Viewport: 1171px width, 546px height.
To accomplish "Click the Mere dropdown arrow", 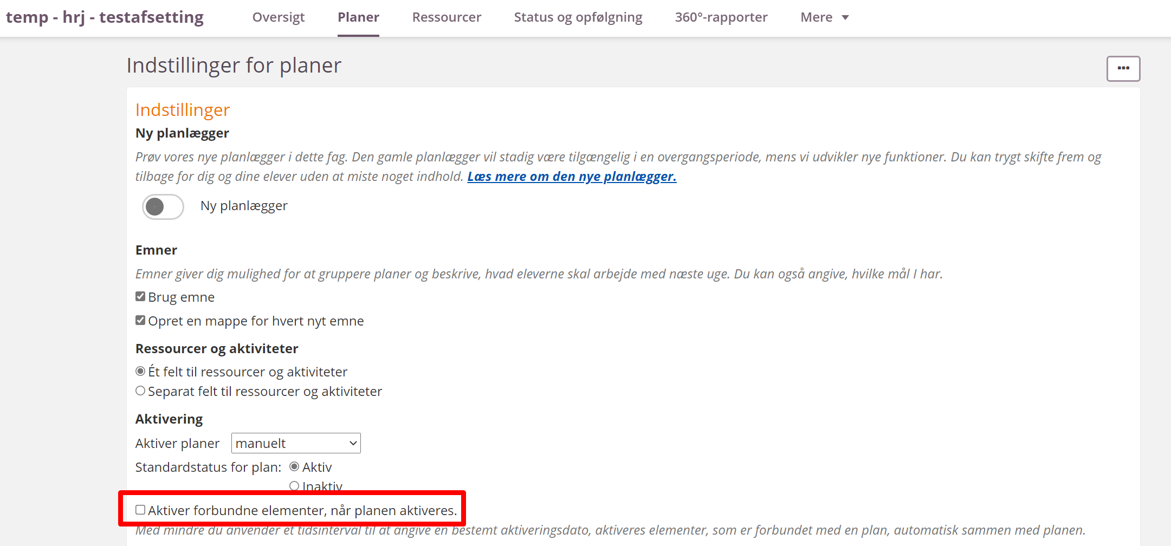I will click(x=845, y=18).
